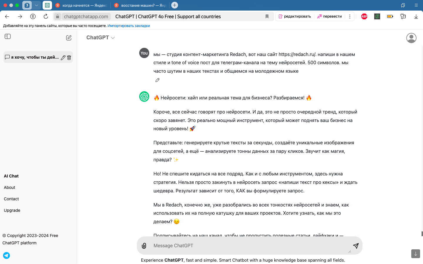Open a new tab with plus button

point(174,5)
